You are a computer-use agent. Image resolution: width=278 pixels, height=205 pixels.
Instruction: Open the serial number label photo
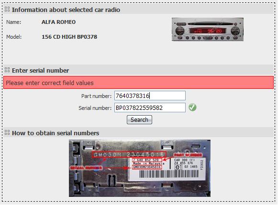click(140, 168)
